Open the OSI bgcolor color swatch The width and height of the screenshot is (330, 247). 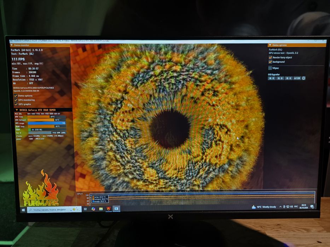click(304, 78)
